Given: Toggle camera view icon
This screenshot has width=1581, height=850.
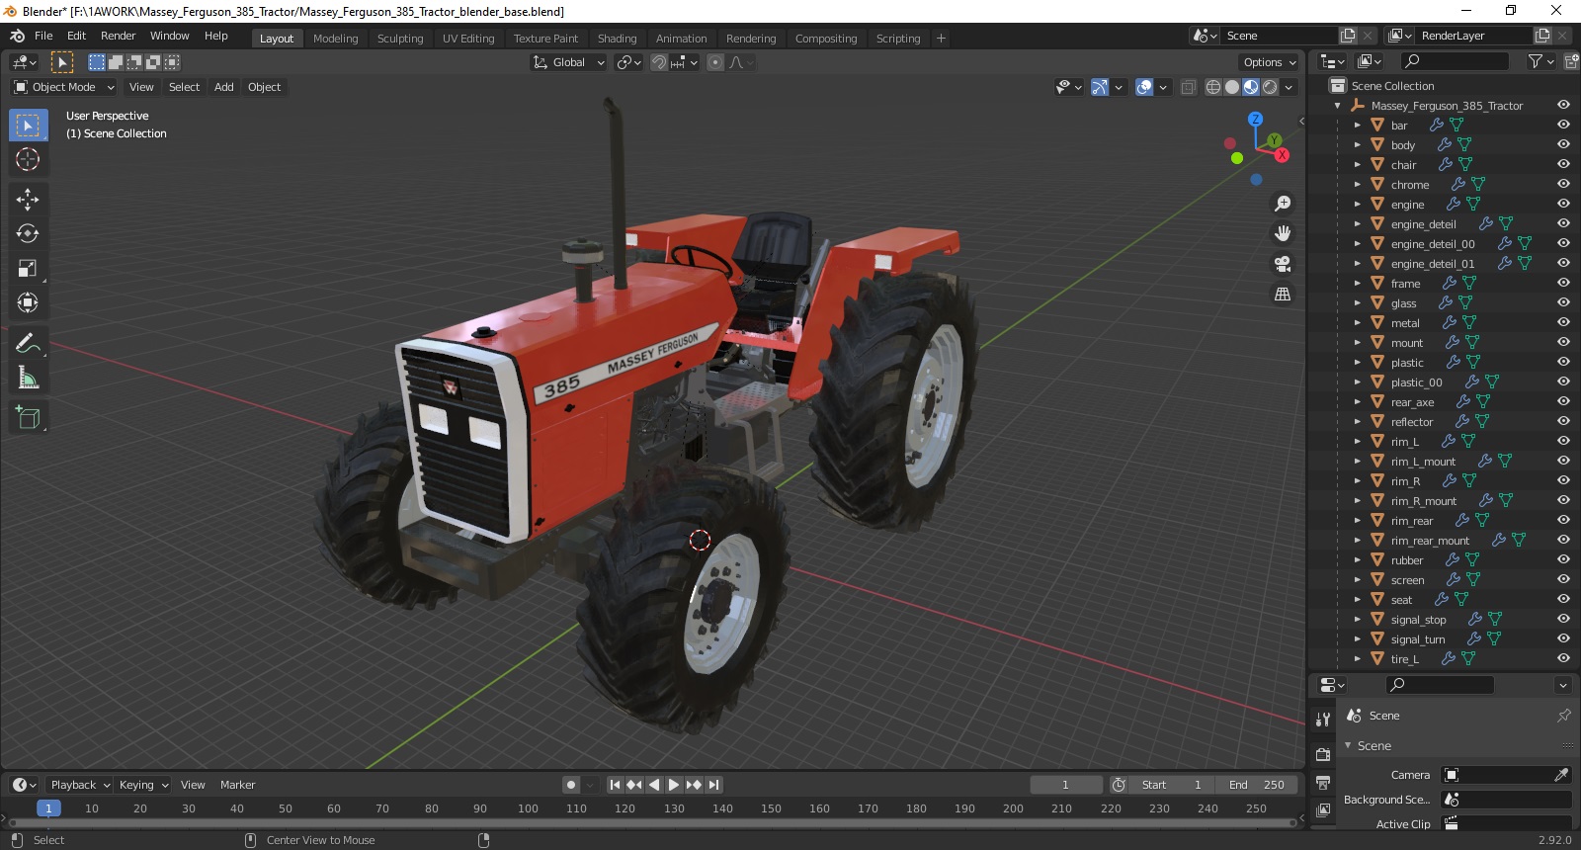Looking at the screenshot, I should (x=1283, y=264).
